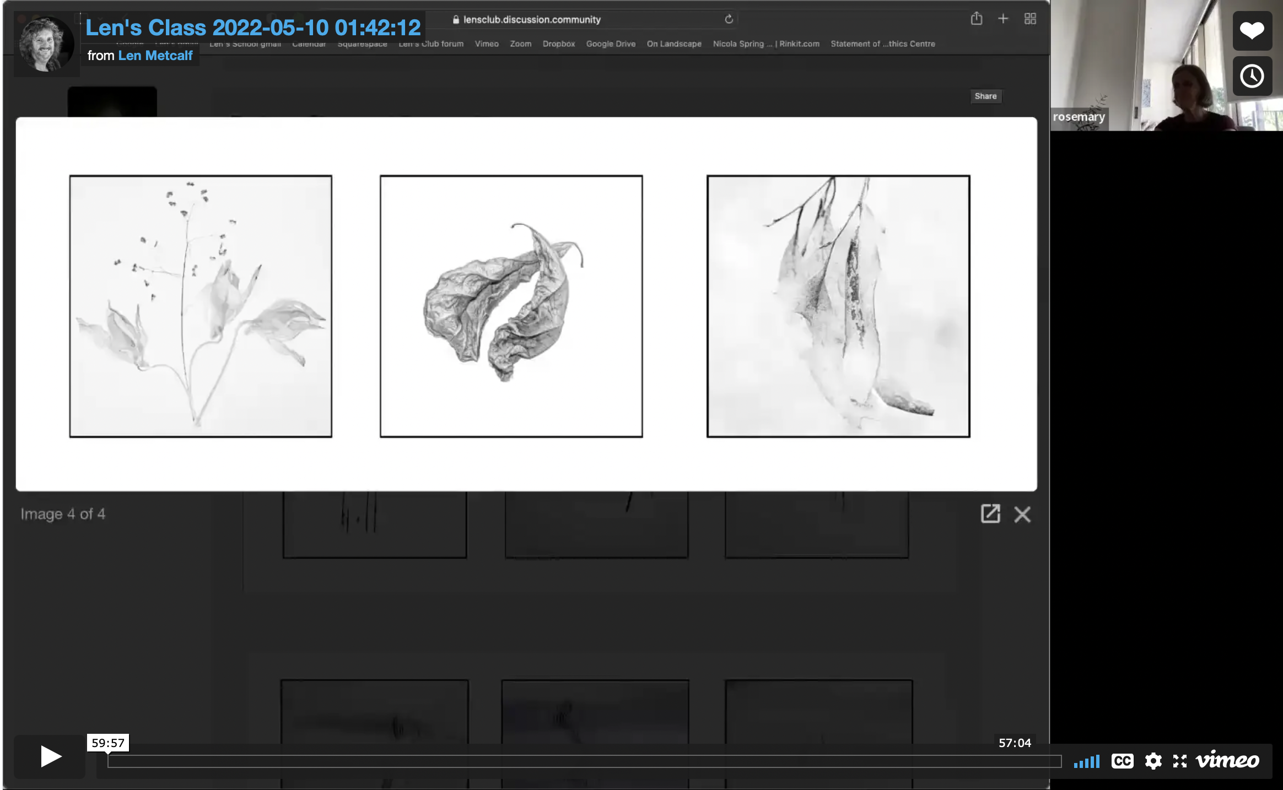Open the Dropbox bookmark
The image size is (1283, 790).
pos(558,44)
